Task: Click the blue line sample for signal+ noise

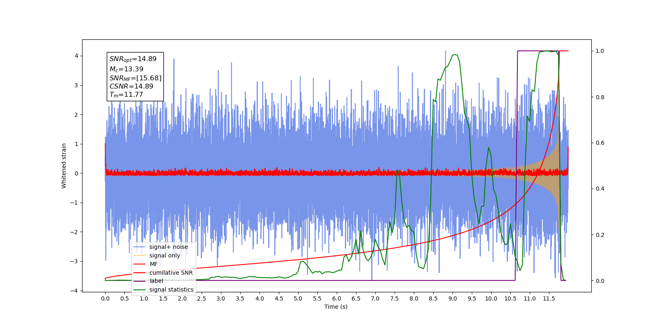Action: point(140,247)
